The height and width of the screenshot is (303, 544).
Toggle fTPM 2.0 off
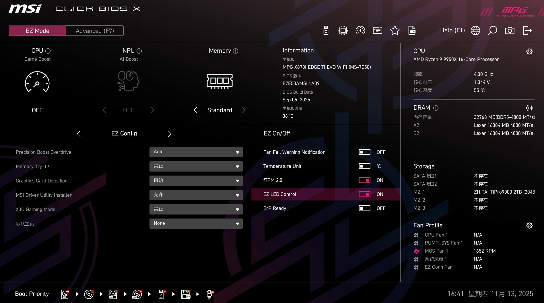coord(364,180)
